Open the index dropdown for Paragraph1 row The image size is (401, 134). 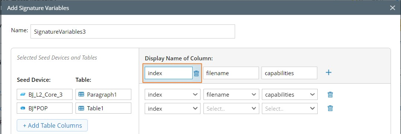172,95
